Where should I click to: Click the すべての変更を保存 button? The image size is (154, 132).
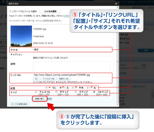click(19, 104)
